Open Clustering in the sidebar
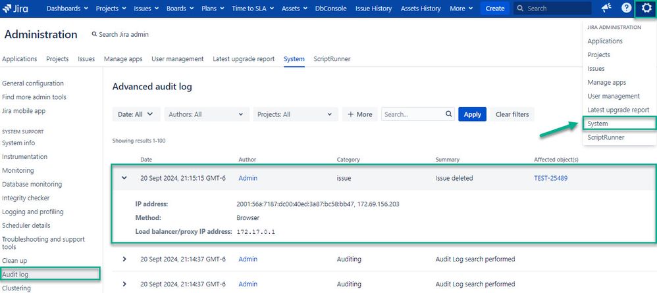The width and height of the screenshot is (657, 293). tap(16, 288)
